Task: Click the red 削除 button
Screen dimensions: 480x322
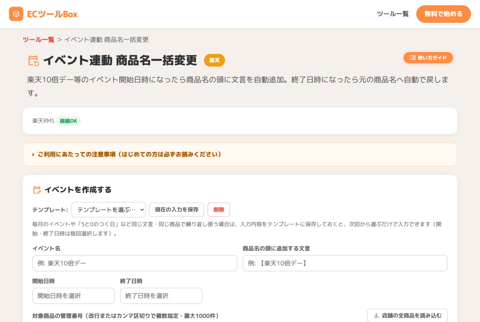Action: click(x=219, y=210)
